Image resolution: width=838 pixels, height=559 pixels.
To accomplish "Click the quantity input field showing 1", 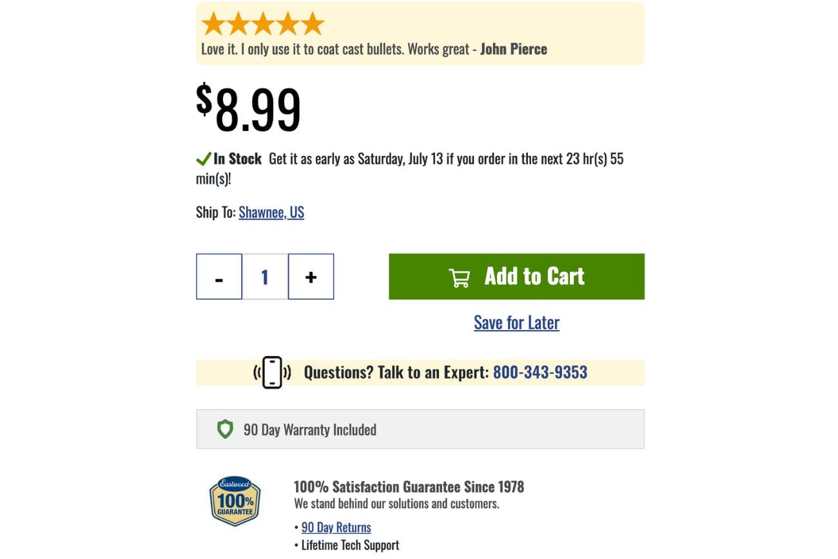I will 265,277.
